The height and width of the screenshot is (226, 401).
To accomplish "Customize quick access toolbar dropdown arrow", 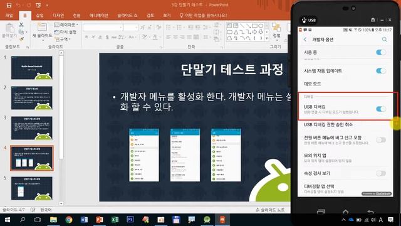I will [47, 5].
